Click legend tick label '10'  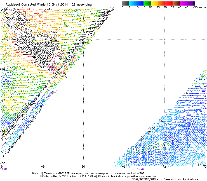137,8
